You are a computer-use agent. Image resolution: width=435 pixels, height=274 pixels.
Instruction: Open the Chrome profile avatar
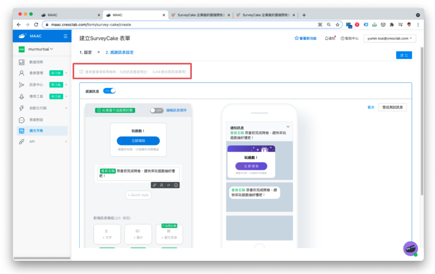tap(409, 25)
